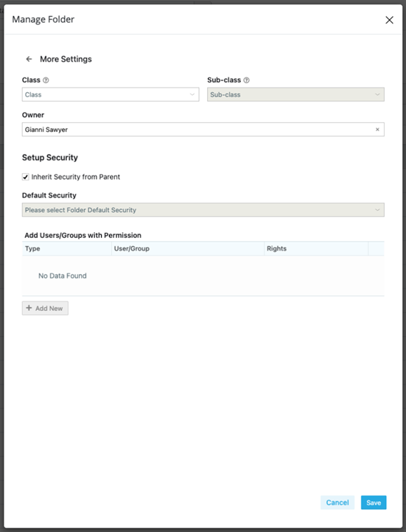Cancel the folder changes
The width and height of the screenshot is (406, 532).
pos(337,503)
